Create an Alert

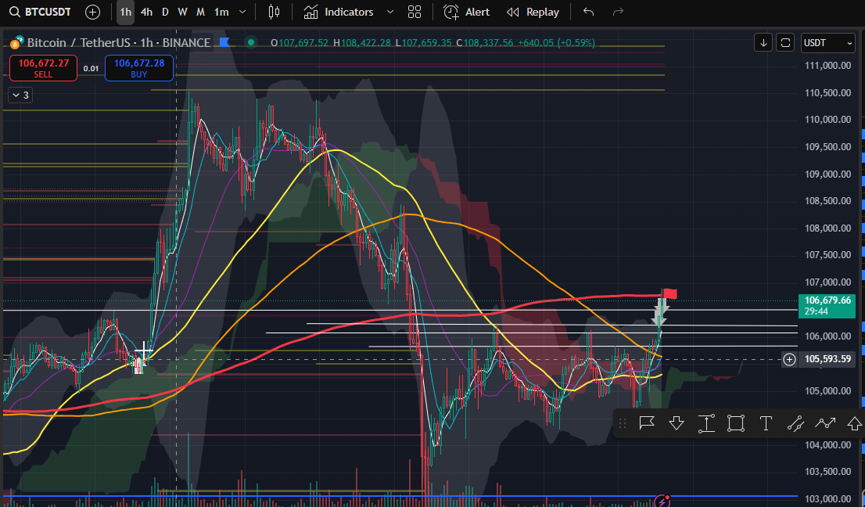tap(466, 13)
